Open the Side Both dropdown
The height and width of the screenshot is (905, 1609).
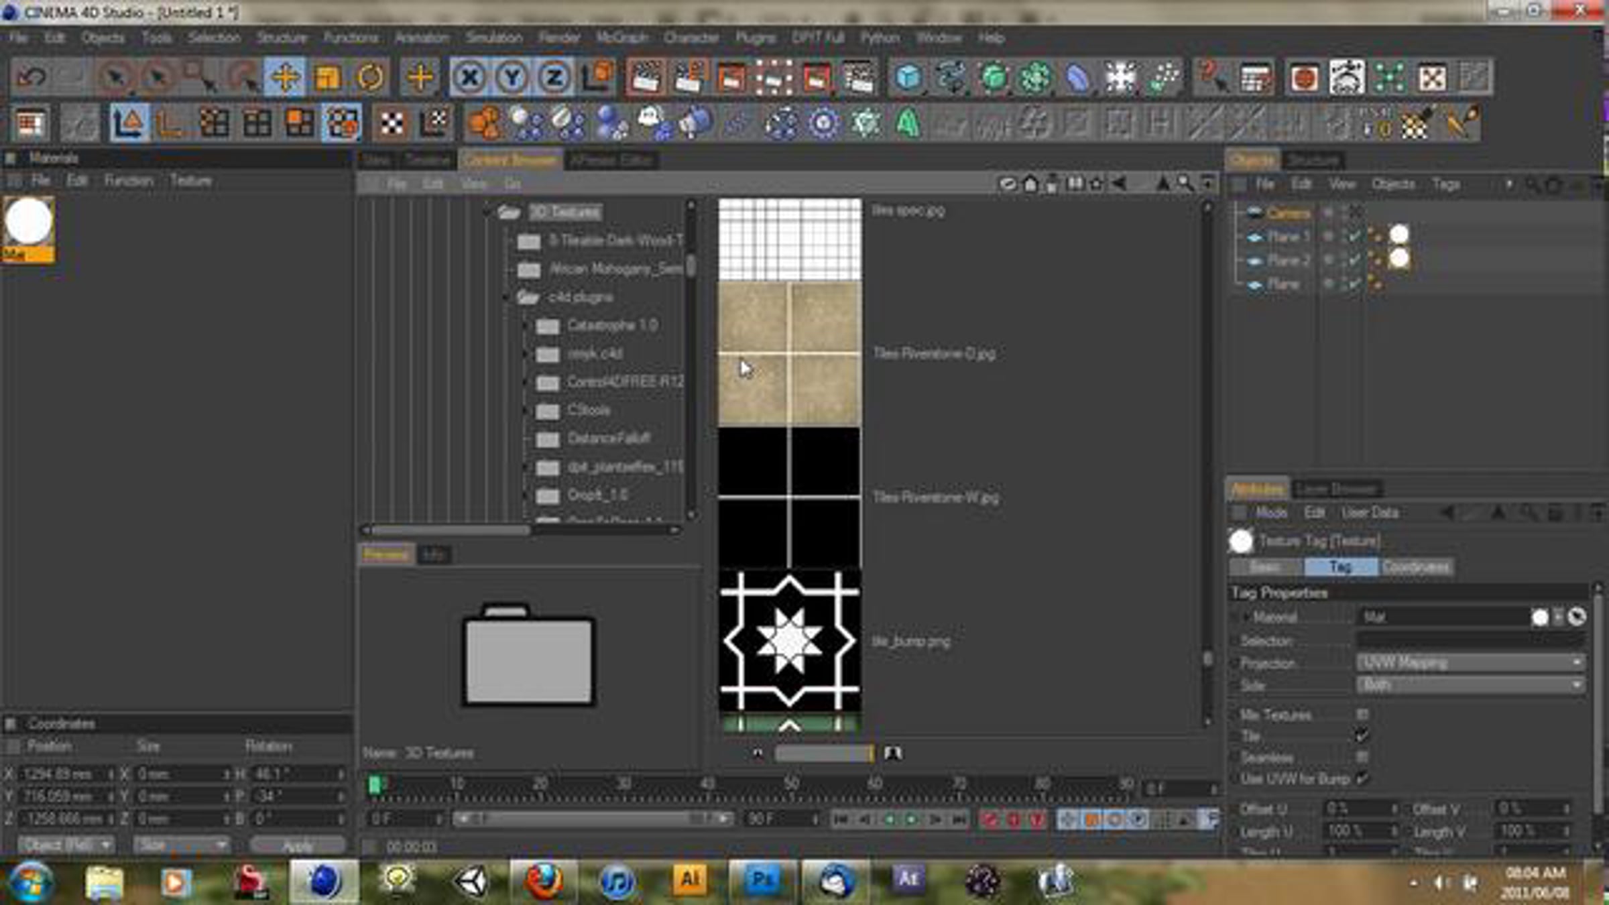[x=1470, y=685]
